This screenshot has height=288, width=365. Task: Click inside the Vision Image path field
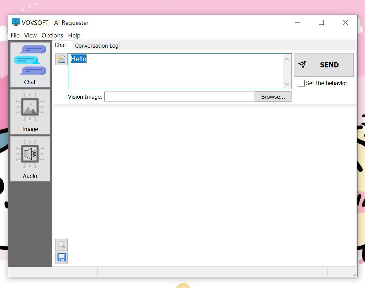179,96
